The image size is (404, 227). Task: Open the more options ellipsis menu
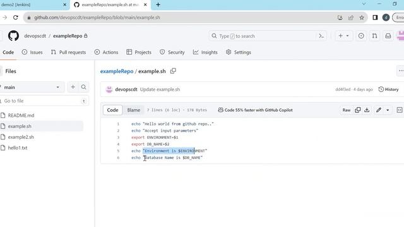(x=401, y=71)
